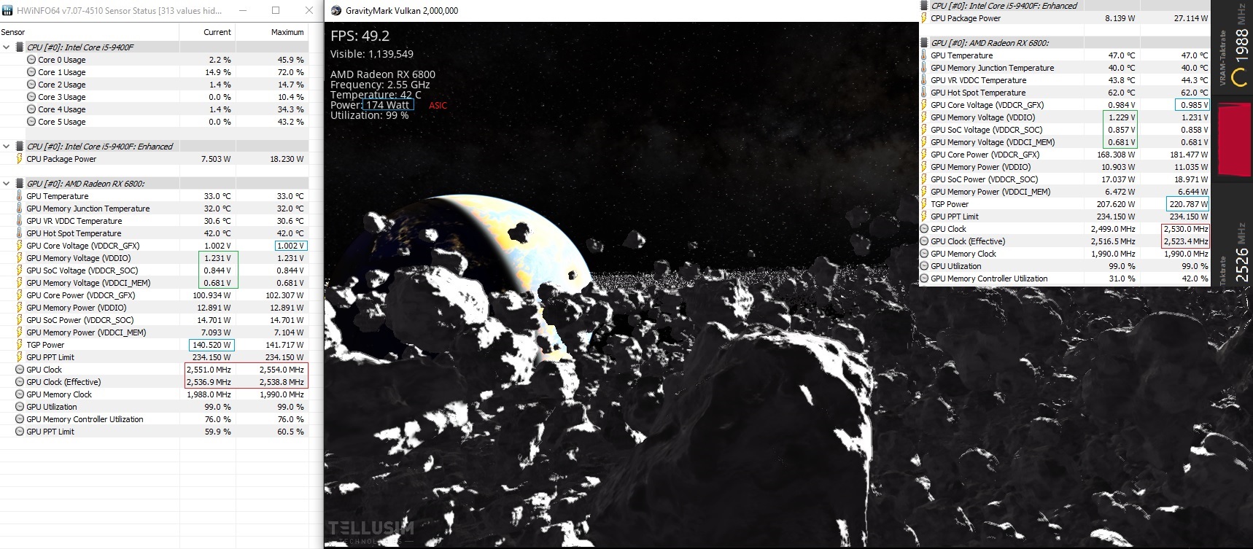
Task: Select GPU Memory Junction Temperature row, left window
Action: point(154,209)
